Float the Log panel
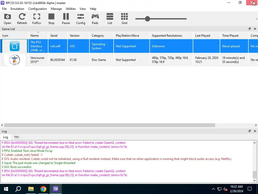Viewport: 258px width, 194px height. [250, 131]
